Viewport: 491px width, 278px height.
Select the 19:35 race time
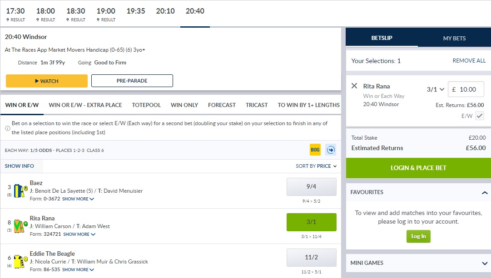click(x=136, y=11)
